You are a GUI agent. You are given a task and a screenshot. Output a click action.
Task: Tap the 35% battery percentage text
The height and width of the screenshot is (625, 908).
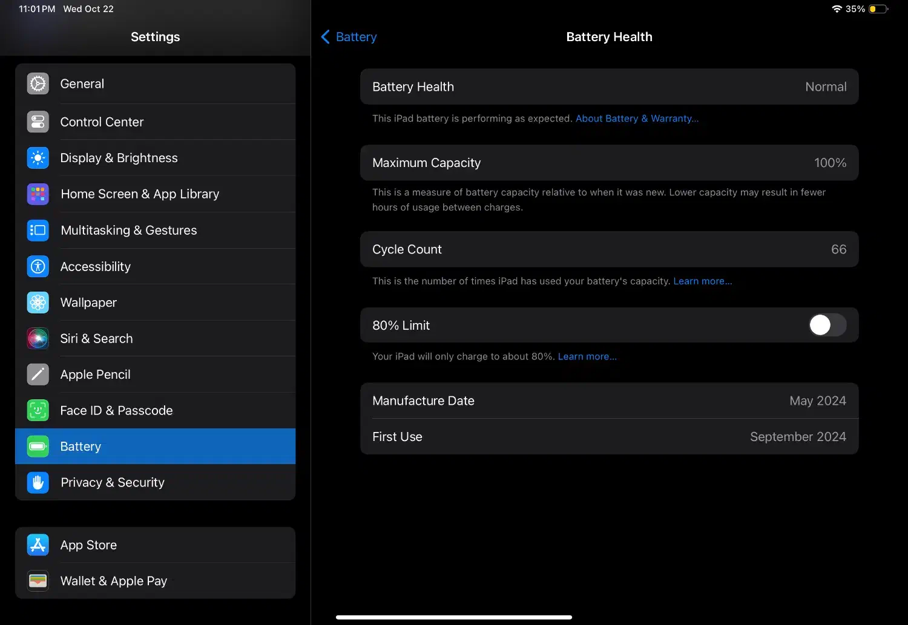[855, 9]
